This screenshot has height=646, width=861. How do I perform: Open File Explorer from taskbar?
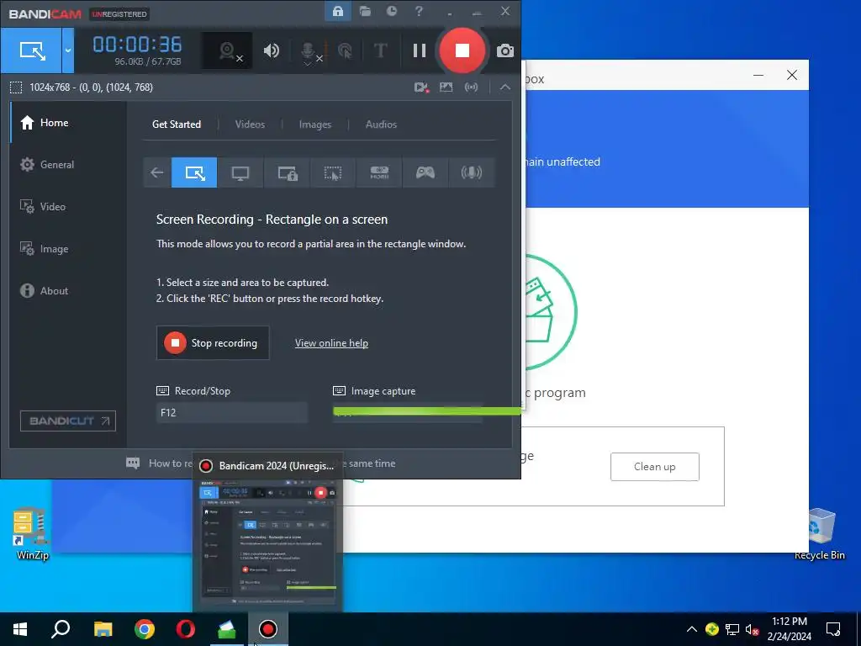[x=103, y=629]
